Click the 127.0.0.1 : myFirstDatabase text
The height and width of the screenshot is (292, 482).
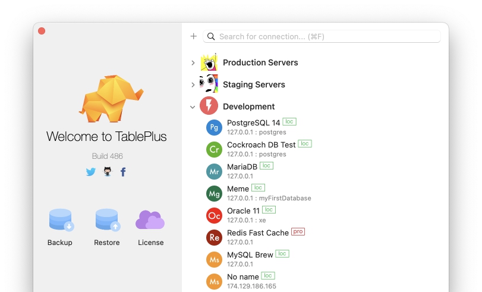(x=269, y=198)
